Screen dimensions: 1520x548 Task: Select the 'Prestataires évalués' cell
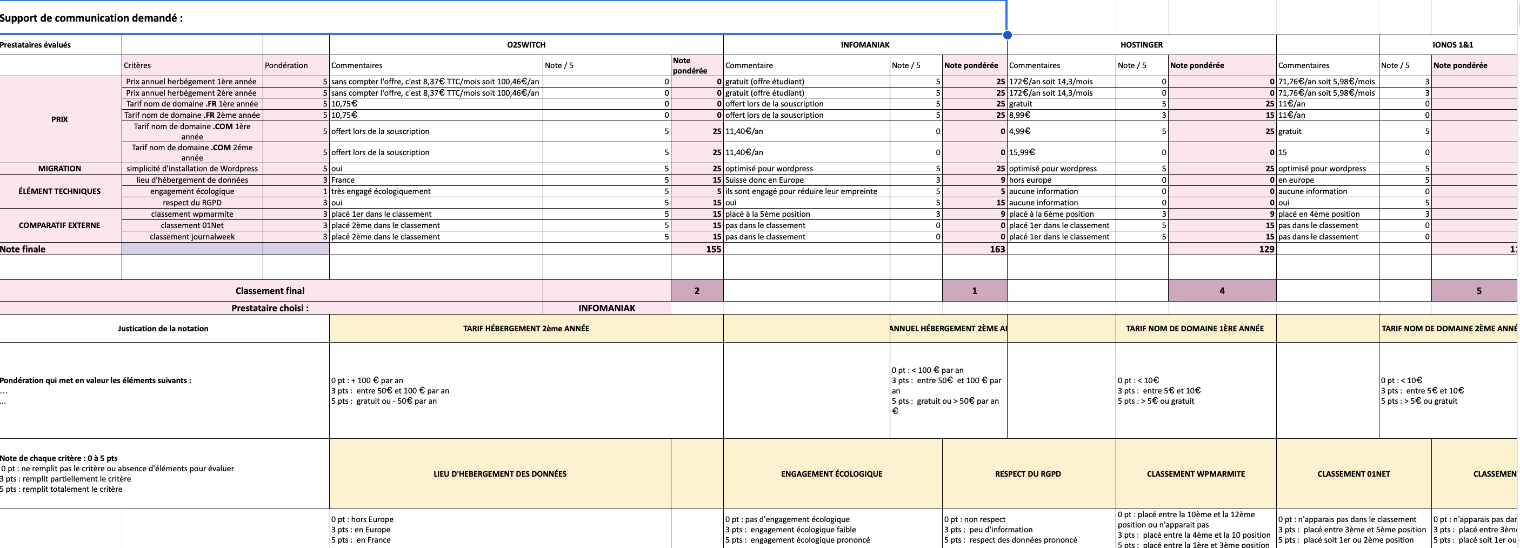(x=61, y=45)
